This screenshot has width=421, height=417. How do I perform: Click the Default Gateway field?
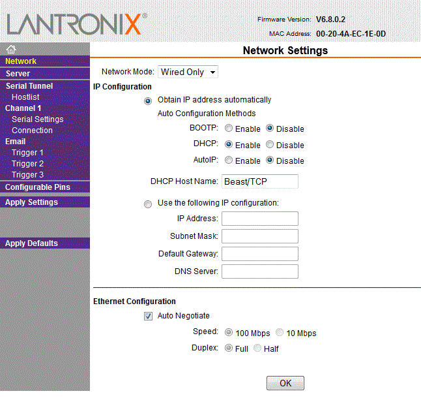(x=260, y=254)
